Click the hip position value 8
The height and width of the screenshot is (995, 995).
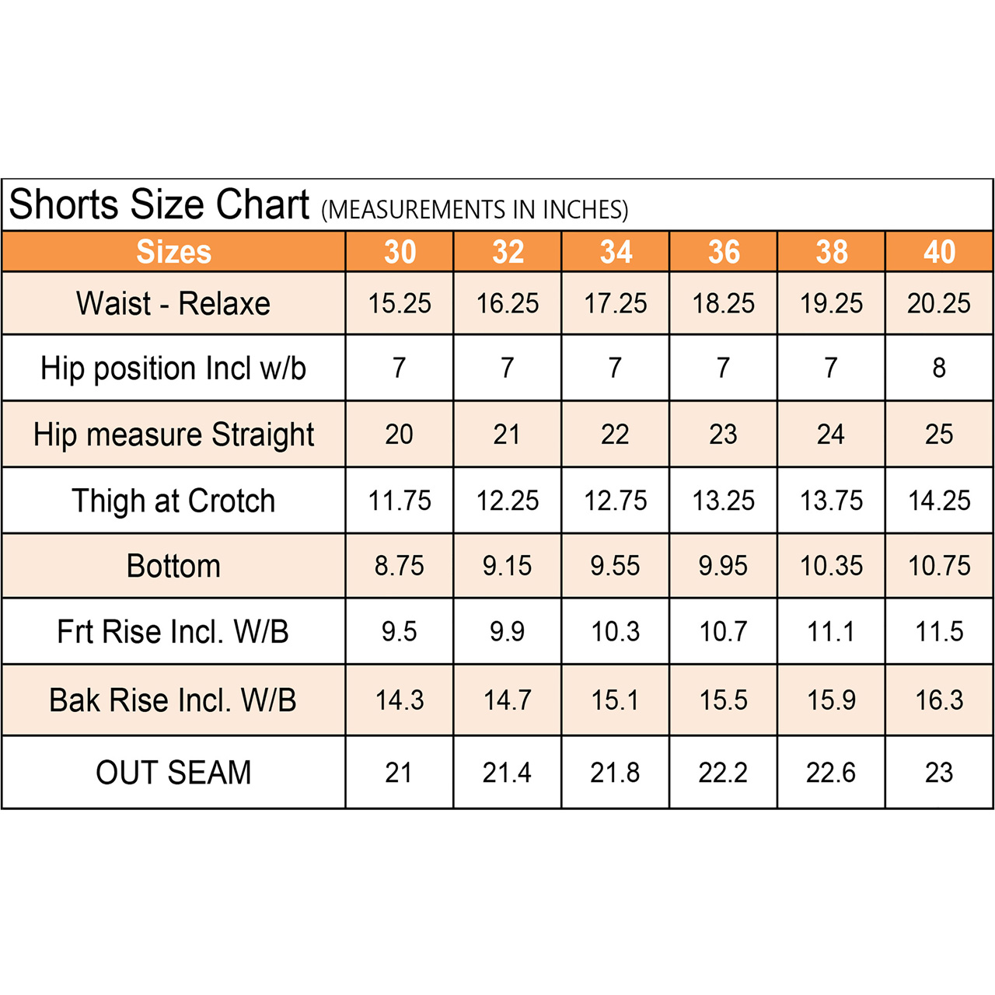pos(939,368)
